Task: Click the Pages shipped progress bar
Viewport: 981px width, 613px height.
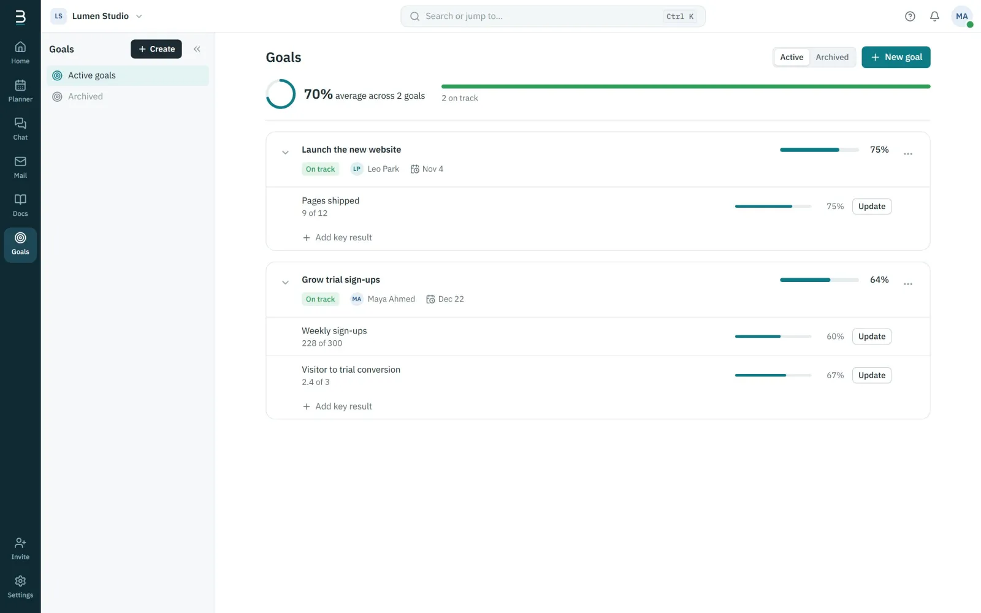Action: pyautogui.click(x=773, y=207)
